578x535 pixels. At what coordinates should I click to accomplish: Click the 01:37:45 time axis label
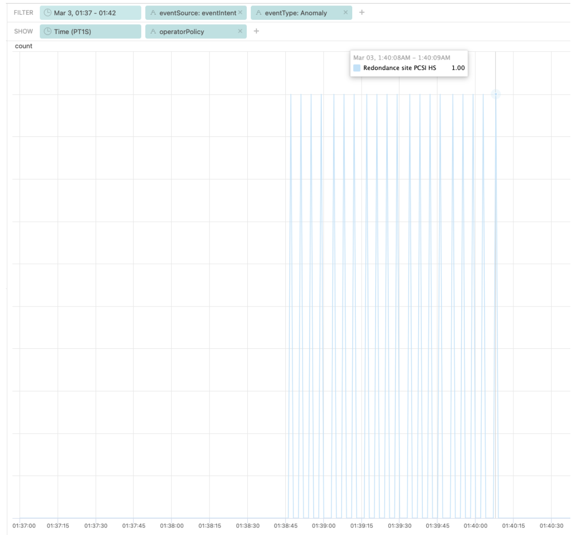(x=134, y=526)
